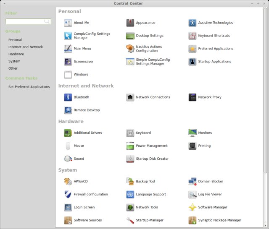Click the Filter search input field
This screenshot has height=229, width=269.
[x=25, y=21]
